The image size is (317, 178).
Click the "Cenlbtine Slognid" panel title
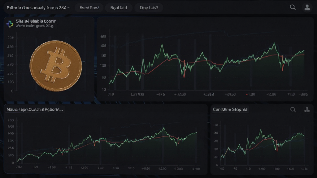coord(230,109)
